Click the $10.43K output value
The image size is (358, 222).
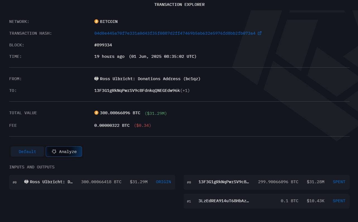(316, 201)
